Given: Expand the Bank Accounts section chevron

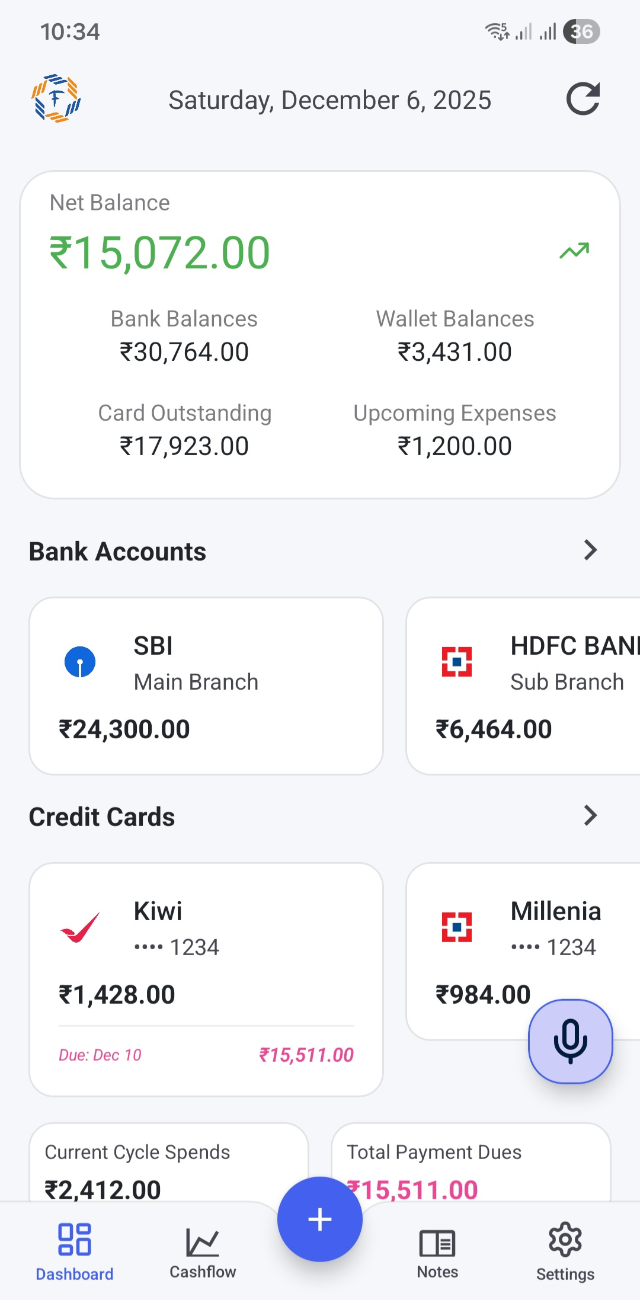Looking at the screenshot, I should click(x=590, y=550).
